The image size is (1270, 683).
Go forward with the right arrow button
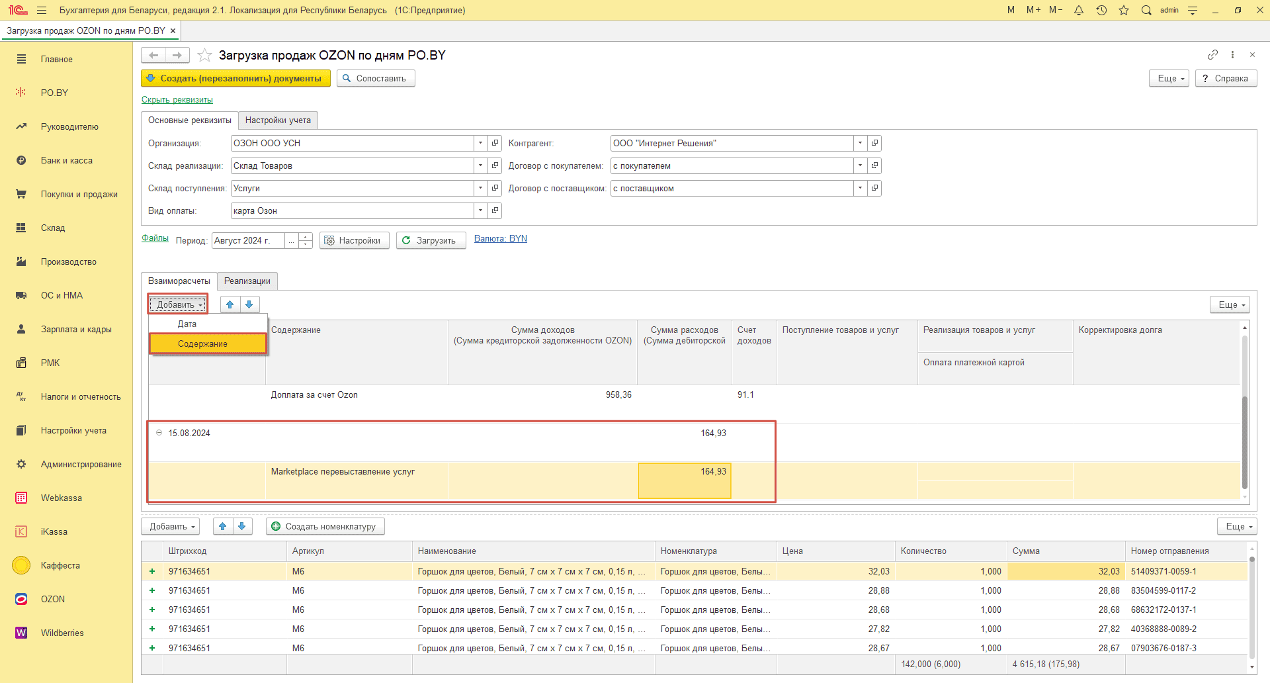pyautogui.click(x=177, y=55)
